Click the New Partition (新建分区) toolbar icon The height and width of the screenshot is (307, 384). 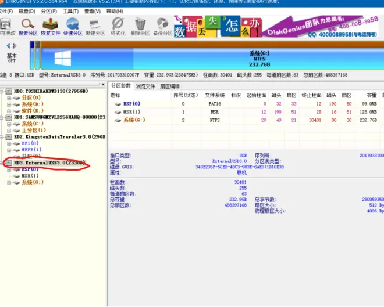pos(95,27)
